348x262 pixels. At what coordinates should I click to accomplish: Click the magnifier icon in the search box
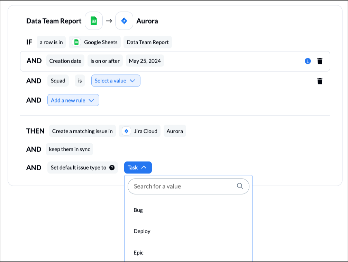click(x=240, y=186)
